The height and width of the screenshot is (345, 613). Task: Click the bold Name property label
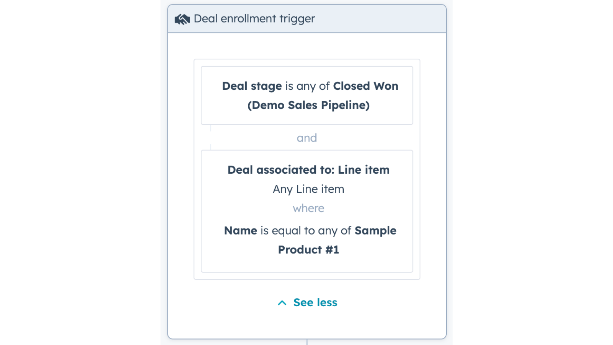click(241, 231)
